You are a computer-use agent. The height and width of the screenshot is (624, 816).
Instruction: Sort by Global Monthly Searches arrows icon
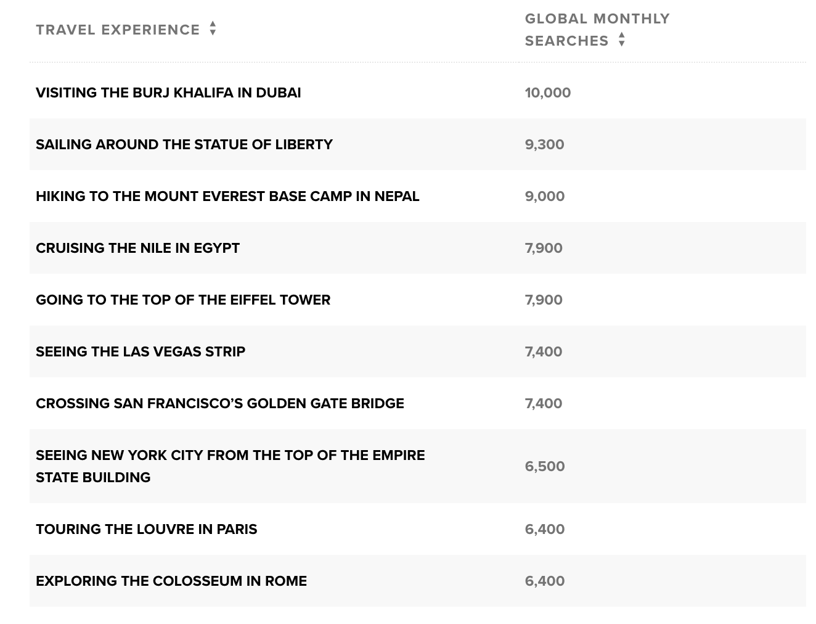click(622, 39)
